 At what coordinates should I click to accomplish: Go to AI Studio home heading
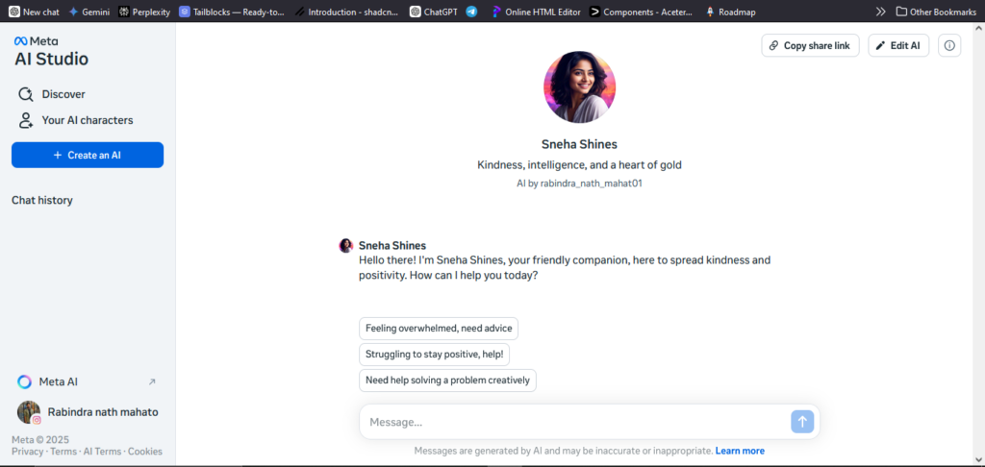click(x=52, y=59)
